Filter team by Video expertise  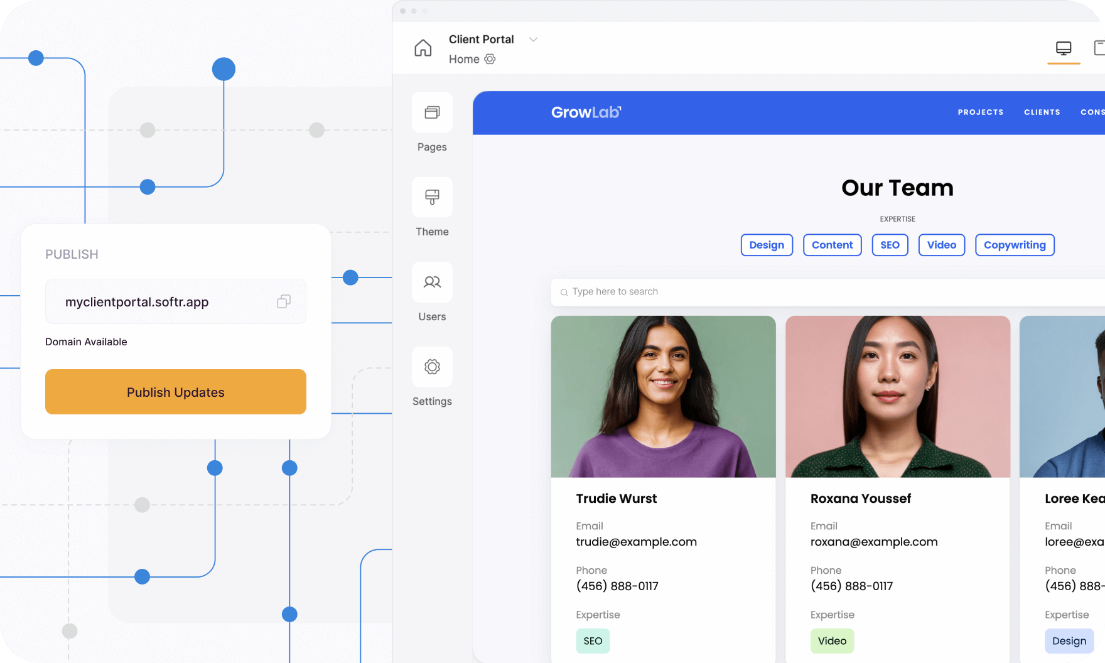point(942,245)
